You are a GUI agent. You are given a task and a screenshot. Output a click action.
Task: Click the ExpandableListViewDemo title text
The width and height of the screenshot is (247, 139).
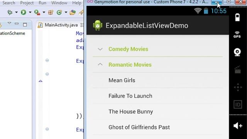[x=147, y=25]
